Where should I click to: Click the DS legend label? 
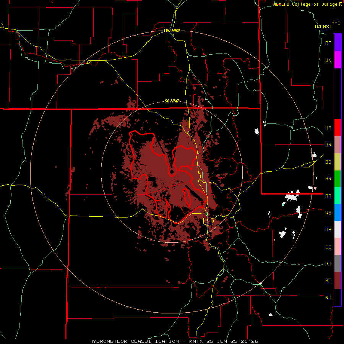click(x=328, y=230)
